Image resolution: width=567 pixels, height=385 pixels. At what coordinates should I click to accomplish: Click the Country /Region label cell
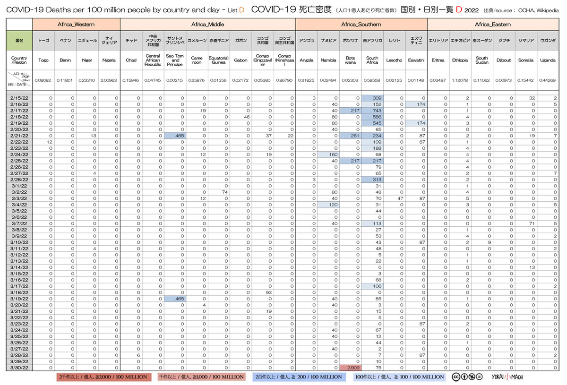[x=19, y=60]
